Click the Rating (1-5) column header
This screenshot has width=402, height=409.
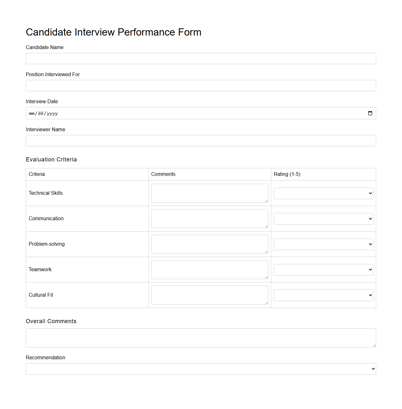tap(287, 174)
